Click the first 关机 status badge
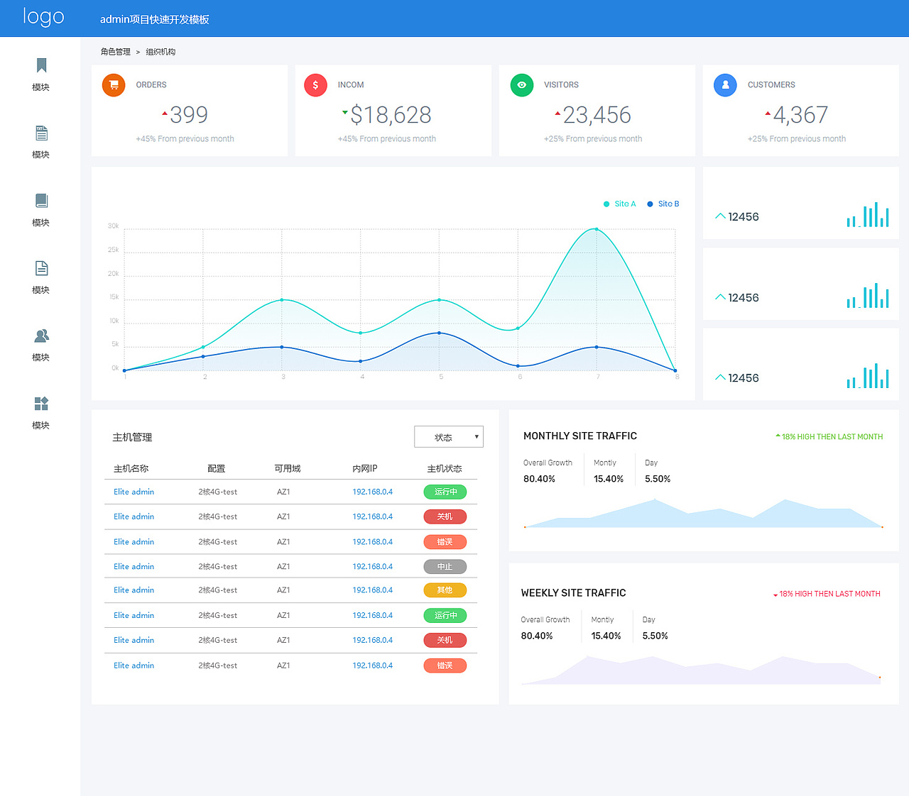Image resolution: width=909 pixels, height=796 pixels. point(445,516)
